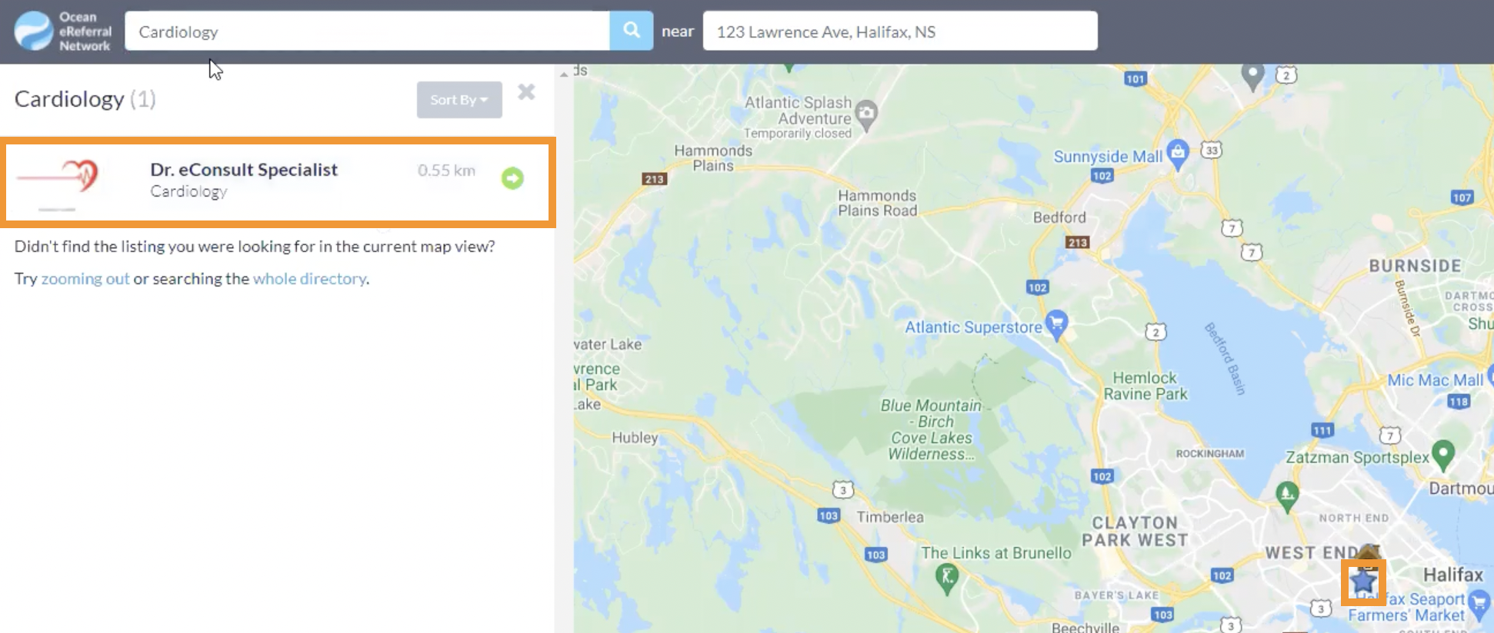Click the Cardiology search input field

(x=367, y=31)
